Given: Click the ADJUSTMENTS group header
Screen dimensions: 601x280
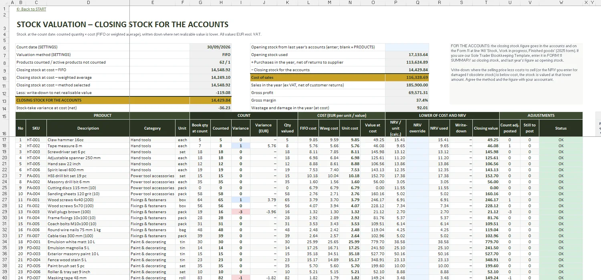Looking at the screenshot, I should click(x=541, y=116).
